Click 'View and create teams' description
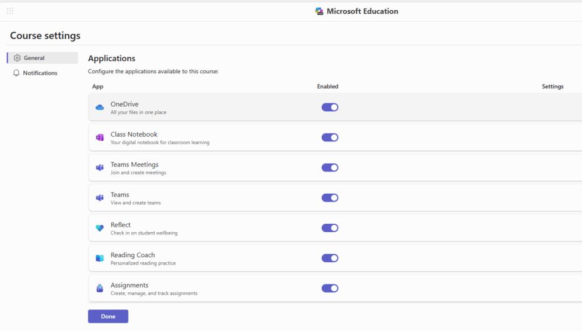582x331 pixels. point(136,203)
